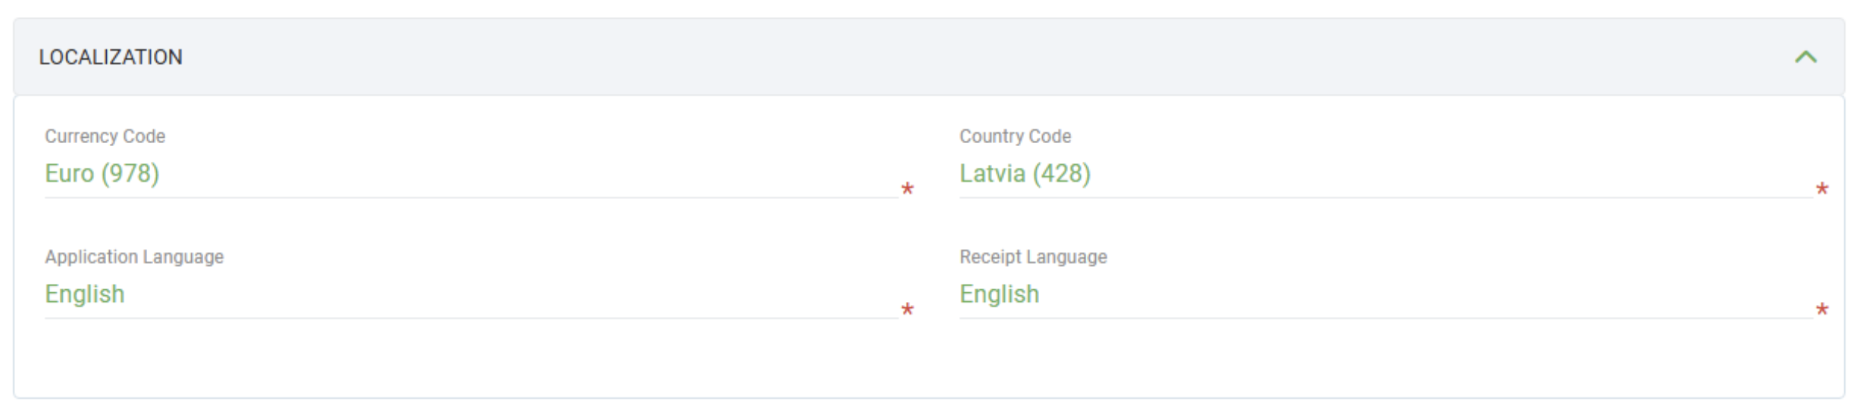Click the required asterisk beside Currency Code
Screen dimensions: 1860x416
coord(907,189)
